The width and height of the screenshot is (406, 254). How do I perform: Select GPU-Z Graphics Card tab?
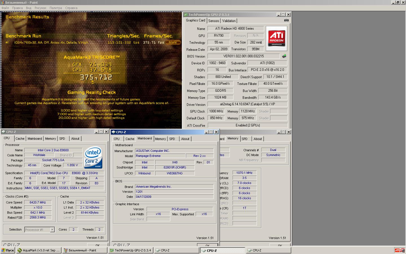196,20
